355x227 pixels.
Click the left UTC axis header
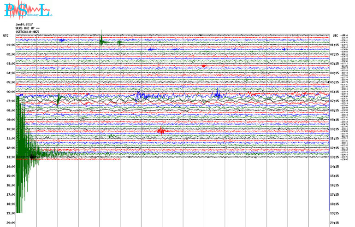[6, 35]
